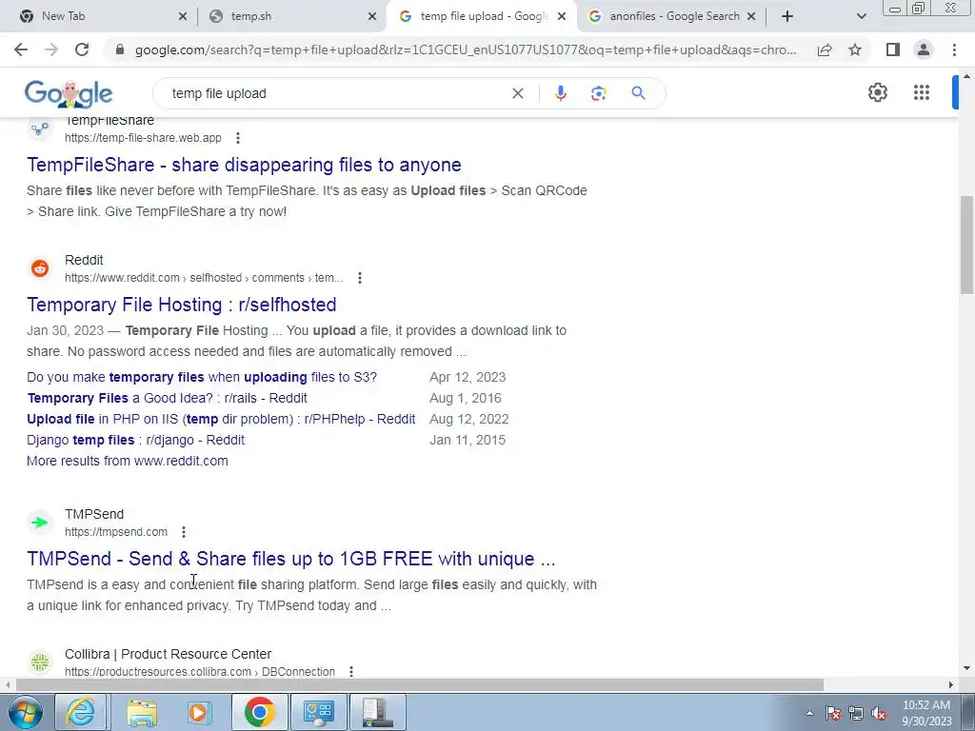Open 'Upload file in PHP on IIS' sitelink
The image size is (975, 731).
[221, 419]
